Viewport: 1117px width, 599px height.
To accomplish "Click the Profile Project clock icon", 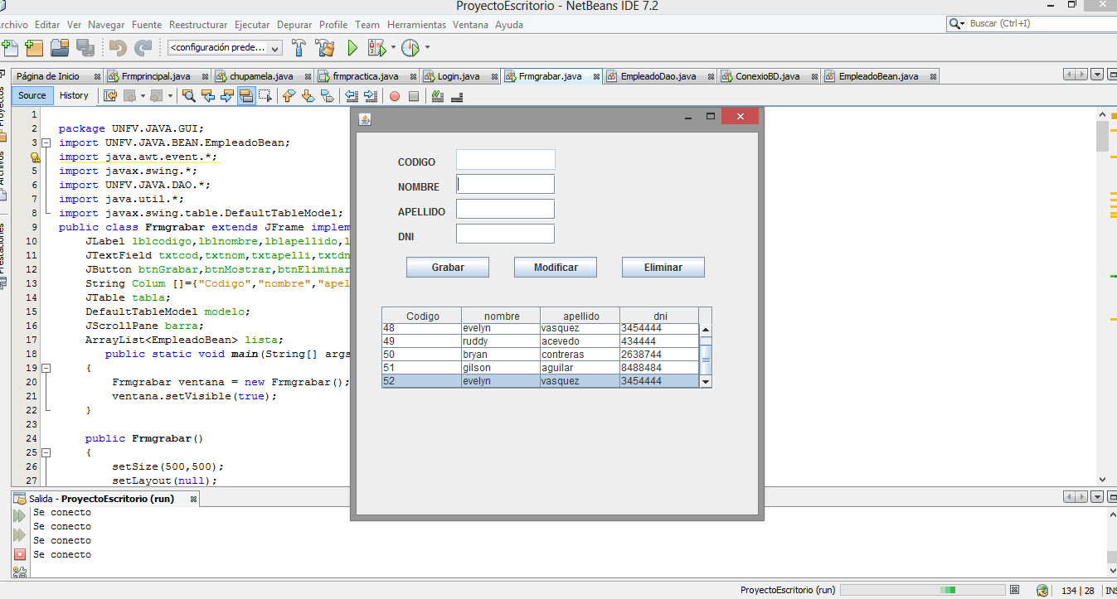I will [x=410, y=48].
